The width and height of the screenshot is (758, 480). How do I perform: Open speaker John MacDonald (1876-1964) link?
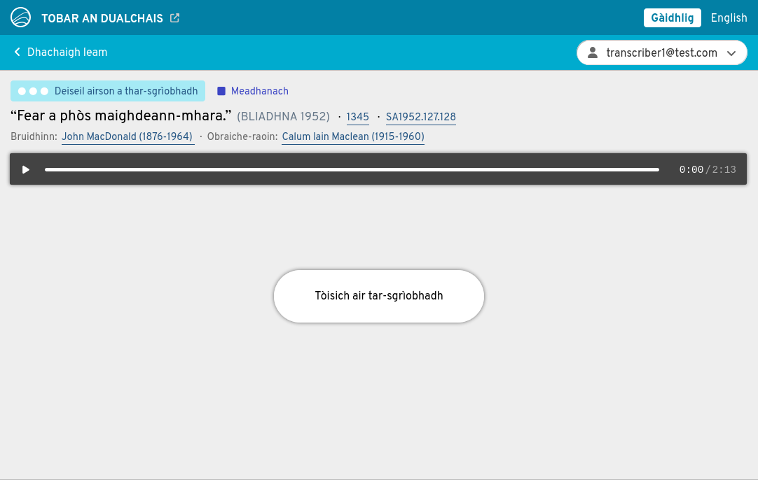(128, 136)
